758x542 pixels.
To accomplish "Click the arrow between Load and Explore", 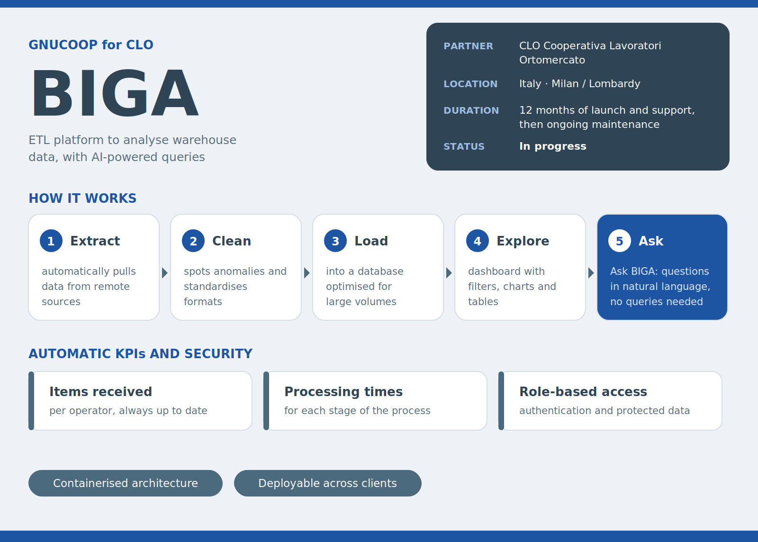I will [x=449, y=273].
